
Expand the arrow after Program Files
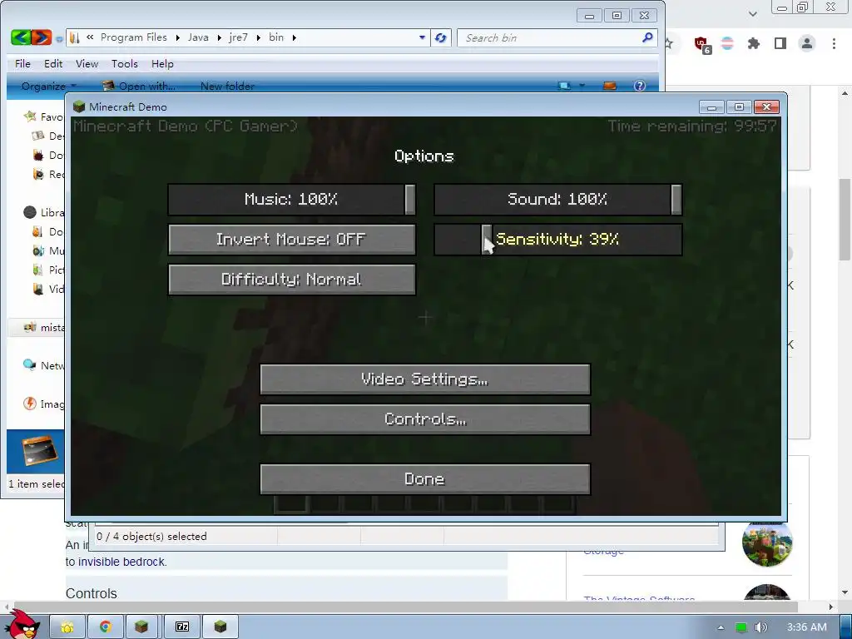(x=178, y=37)
